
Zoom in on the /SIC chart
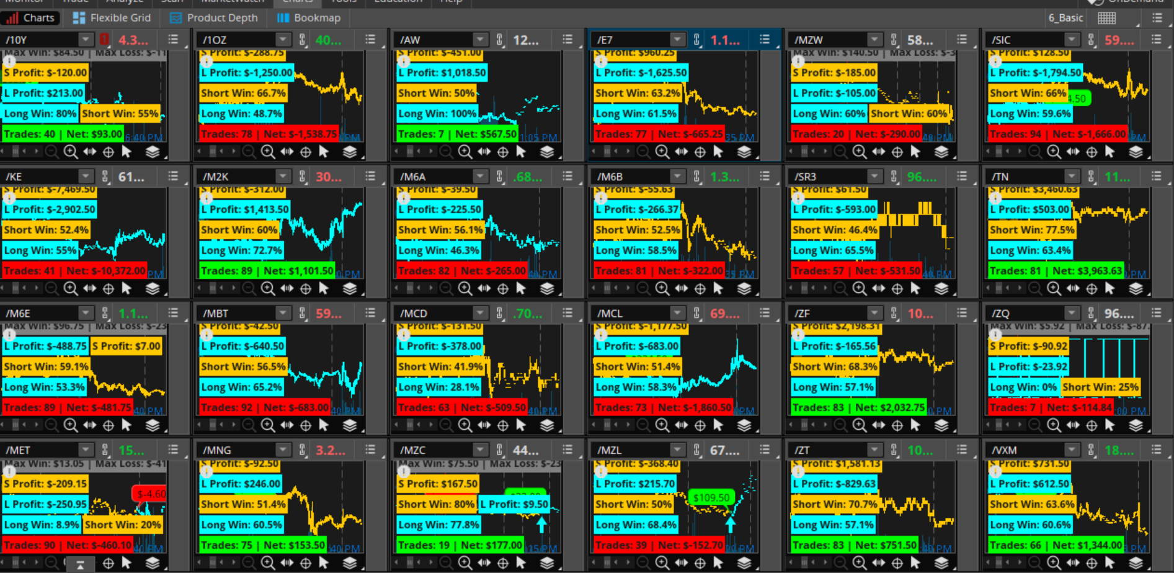(1054, 152)
